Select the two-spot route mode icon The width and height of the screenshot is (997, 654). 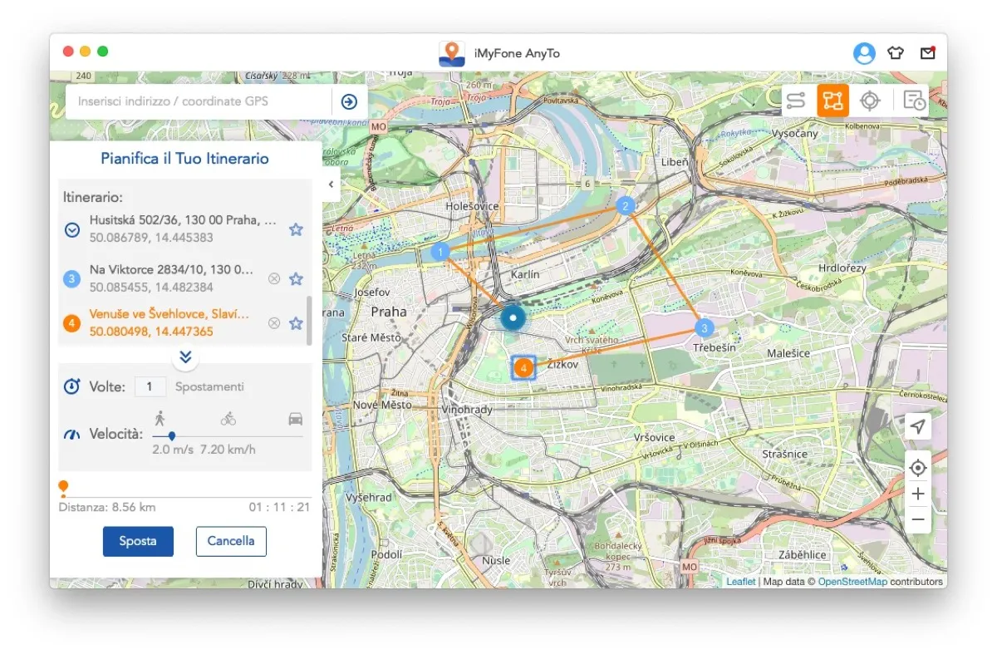point(796,100)
